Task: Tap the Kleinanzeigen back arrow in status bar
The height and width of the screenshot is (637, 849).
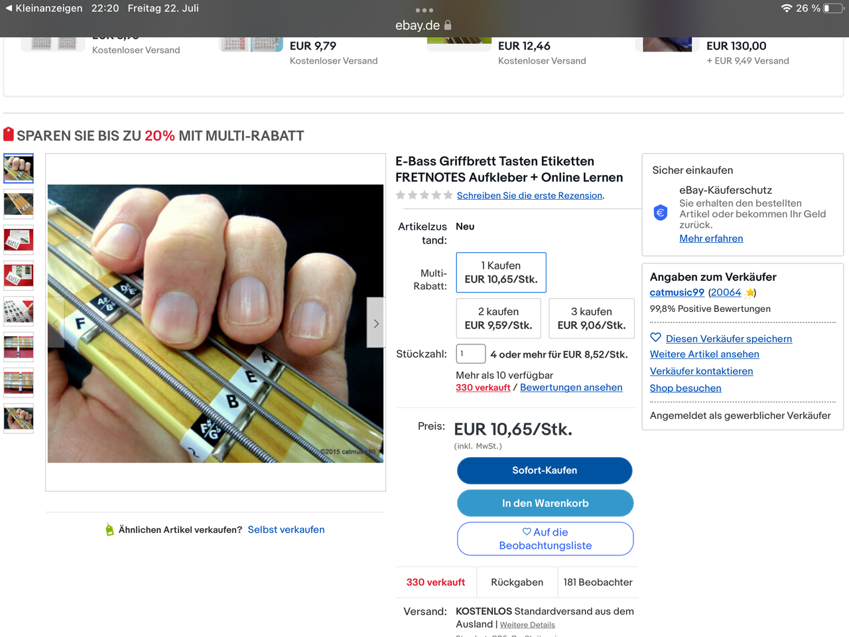Action: click(x=9, y=8)
